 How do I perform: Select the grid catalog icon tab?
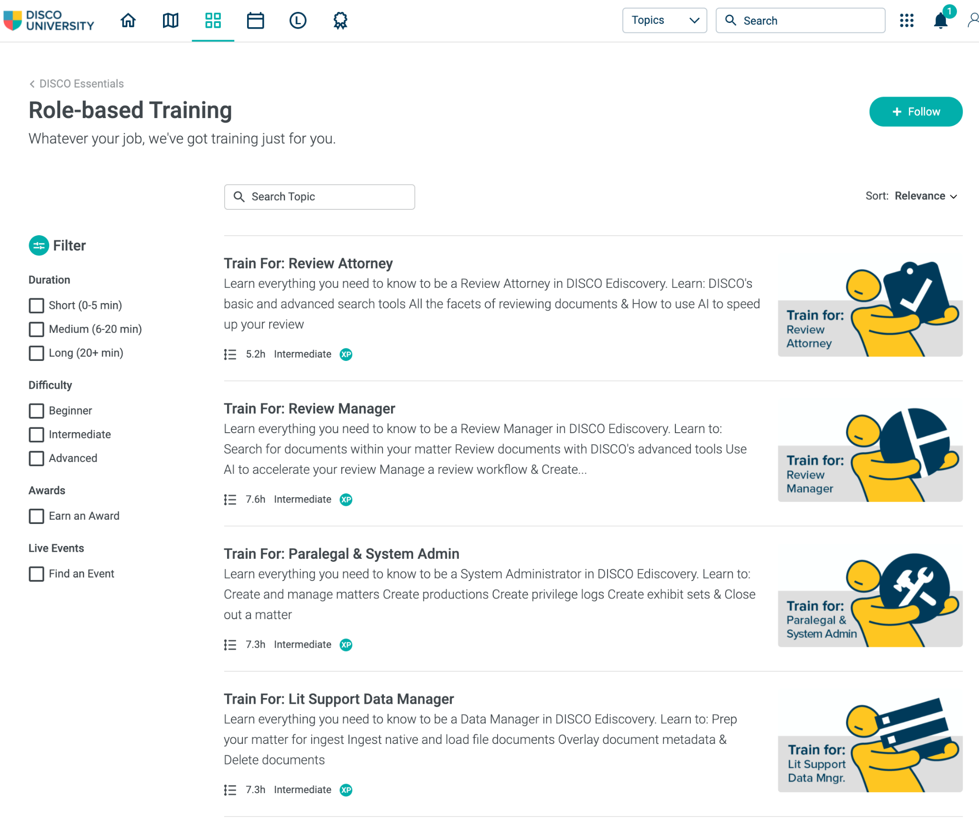(213, 21)
